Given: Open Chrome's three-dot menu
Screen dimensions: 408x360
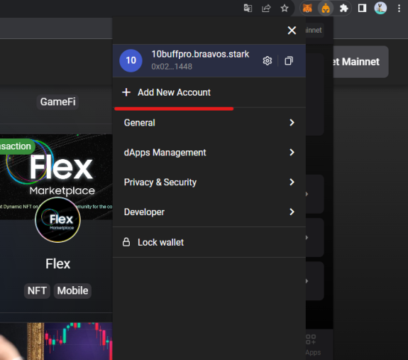Looking at the screenshot, I should point(399,9).
